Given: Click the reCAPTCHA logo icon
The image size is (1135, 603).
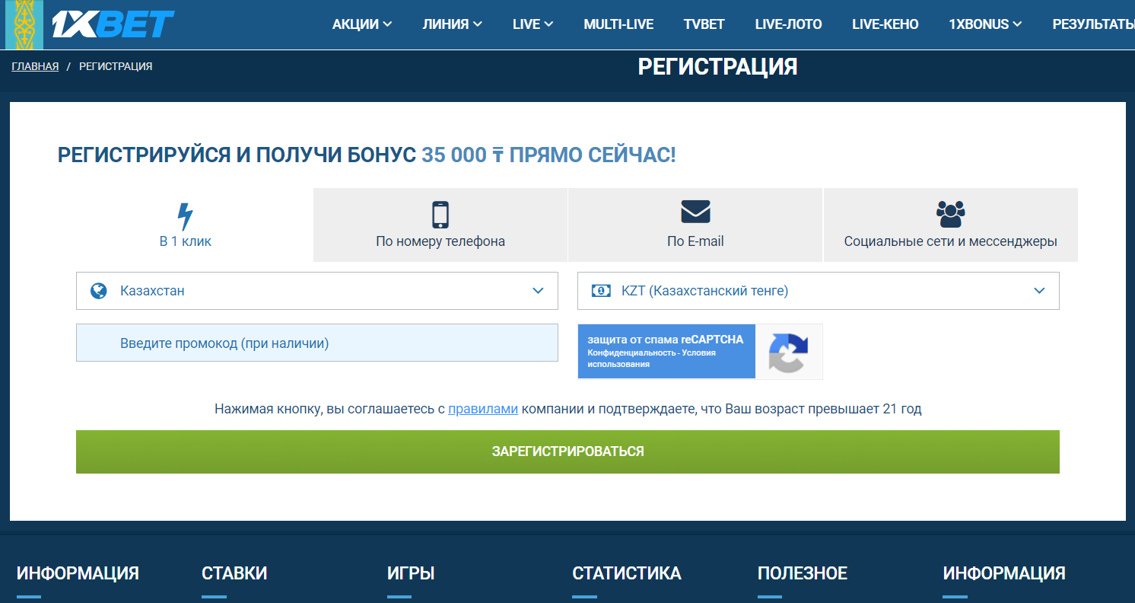Looking at the screenshot, I should [x=788, y=352].
